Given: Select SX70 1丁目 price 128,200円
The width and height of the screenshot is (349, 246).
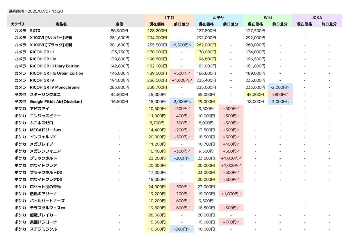Looking at the screenshot, I should click(157, 30).
